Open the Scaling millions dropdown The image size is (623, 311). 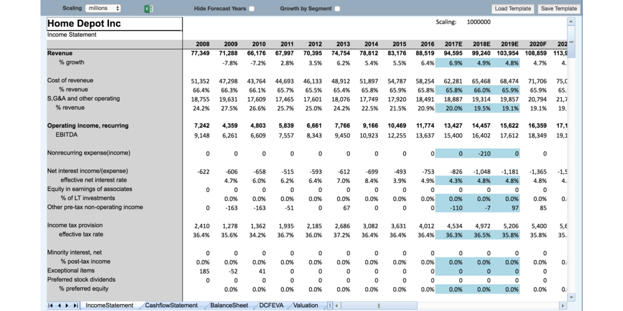[103, 8]
